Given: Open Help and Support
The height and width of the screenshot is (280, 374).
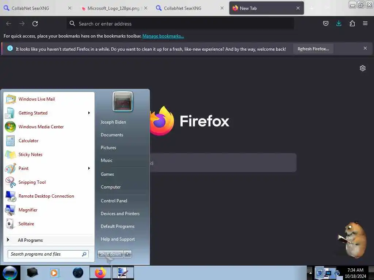Looking at the screenshot, I should click(x=118, y=239).
